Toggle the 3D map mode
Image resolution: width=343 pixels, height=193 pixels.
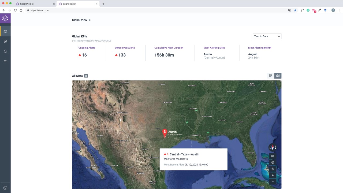(x=273, y=156)
